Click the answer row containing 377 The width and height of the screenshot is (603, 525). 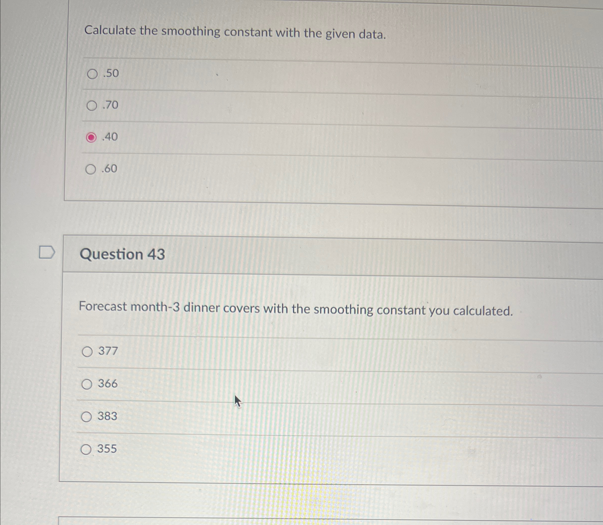point(263,351)
